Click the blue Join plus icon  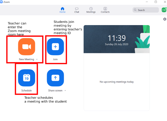tap(55, 47)
